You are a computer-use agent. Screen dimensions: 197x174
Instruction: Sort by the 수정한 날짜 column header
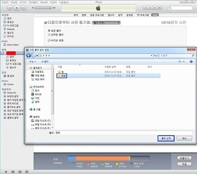110,67
